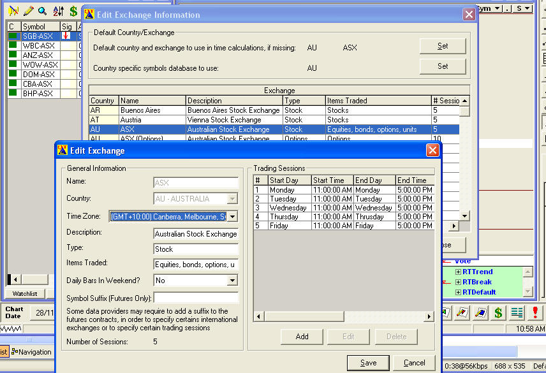Open the Time Zone dropdown

232,216
